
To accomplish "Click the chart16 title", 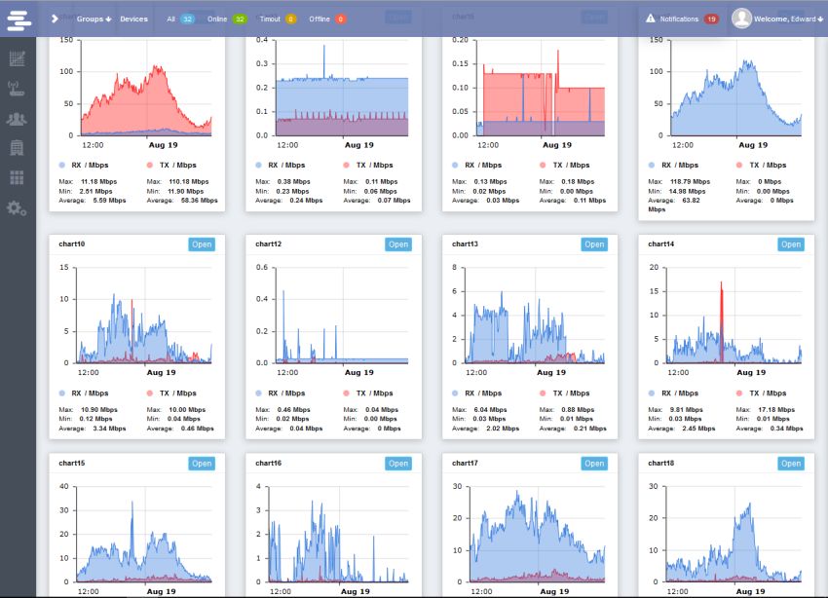I will [x=268, y=463].
